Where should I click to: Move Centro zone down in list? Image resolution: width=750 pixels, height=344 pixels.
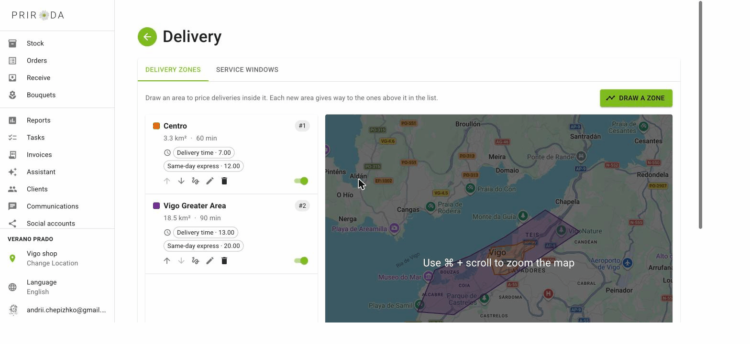tap(181, 181)
